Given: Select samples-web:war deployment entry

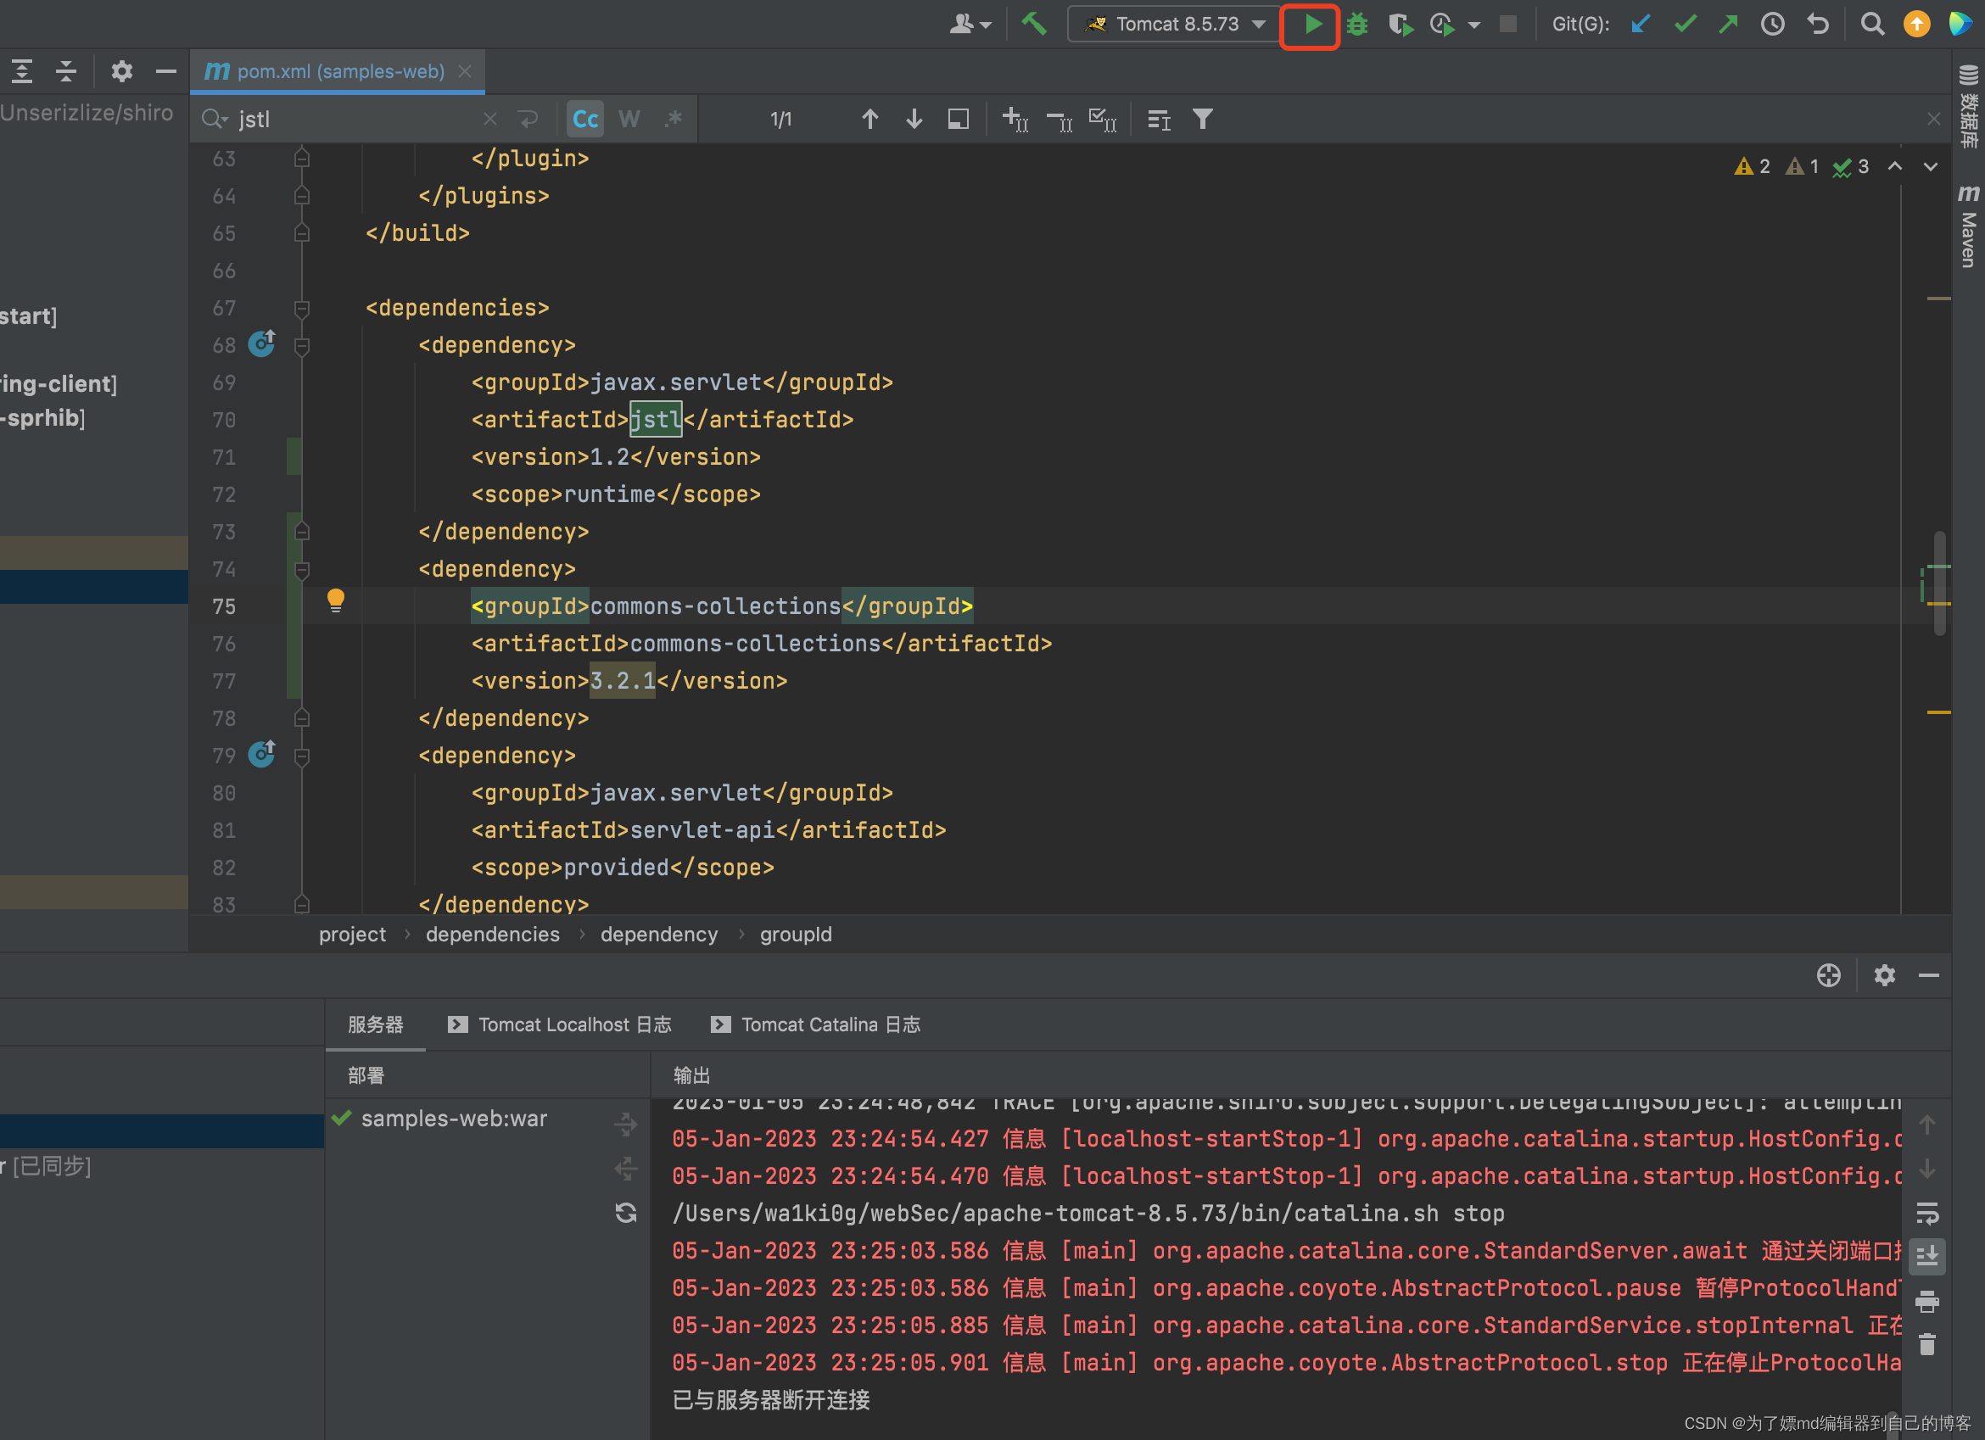Looking at the screenshot, I should (x=453, y=1119).
